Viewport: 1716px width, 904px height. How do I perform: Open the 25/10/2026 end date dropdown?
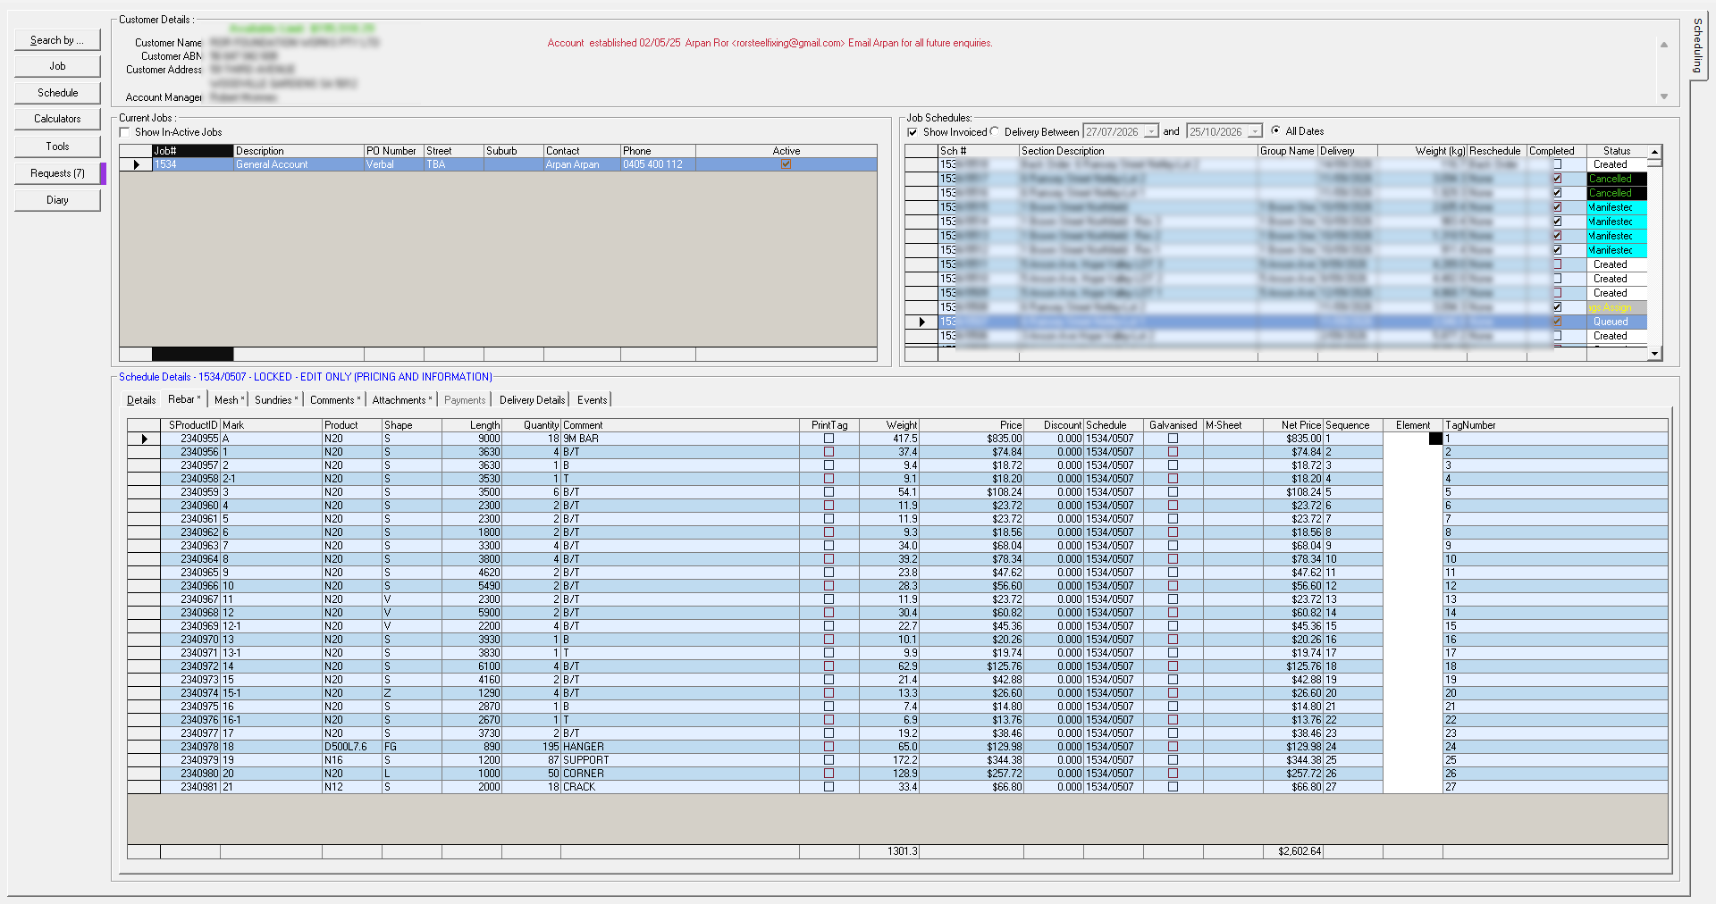(x=1255, y=131)
